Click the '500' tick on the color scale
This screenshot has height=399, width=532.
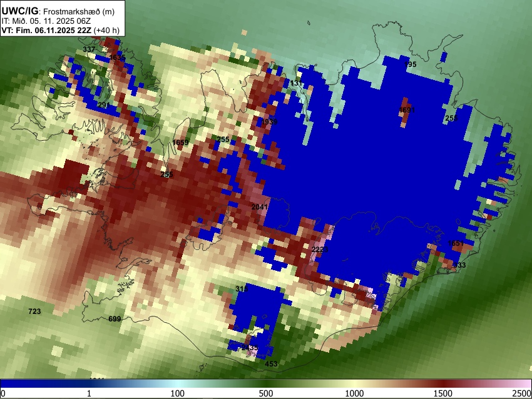pos(266,393)
